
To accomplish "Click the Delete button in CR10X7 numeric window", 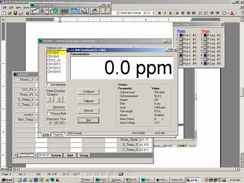I will 56,155.
